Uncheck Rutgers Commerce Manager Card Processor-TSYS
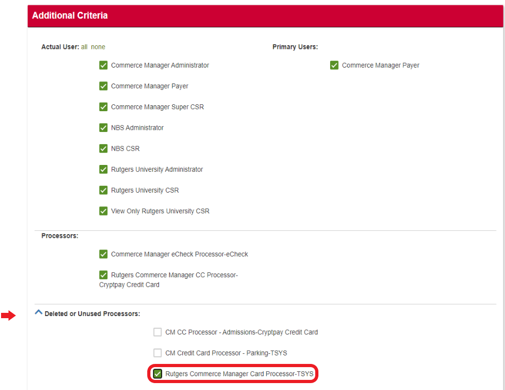Image resolution: width=505 pixels, height=390 pixels. click(x=157, y=374)
